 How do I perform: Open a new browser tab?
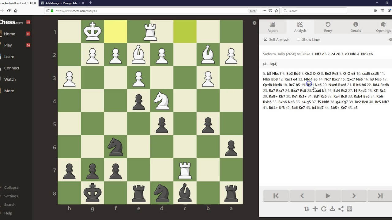(x=90, y=3)
